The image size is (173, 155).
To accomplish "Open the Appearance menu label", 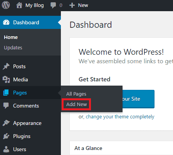I will 27,123.
